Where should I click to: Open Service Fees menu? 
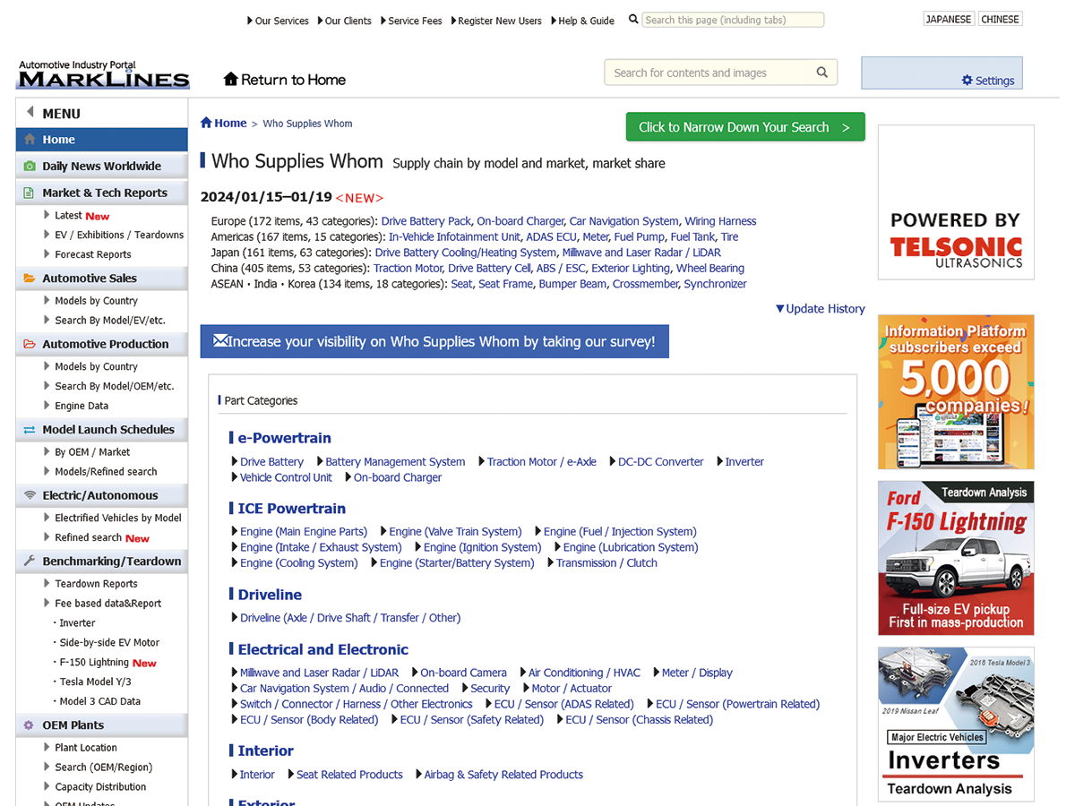(411, 21)
